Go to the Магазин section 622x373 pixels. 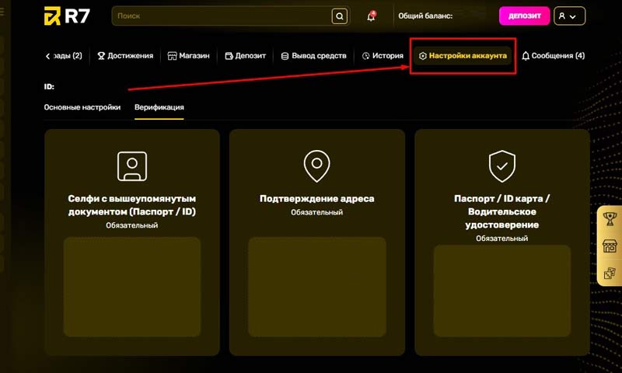pos(188,56)
